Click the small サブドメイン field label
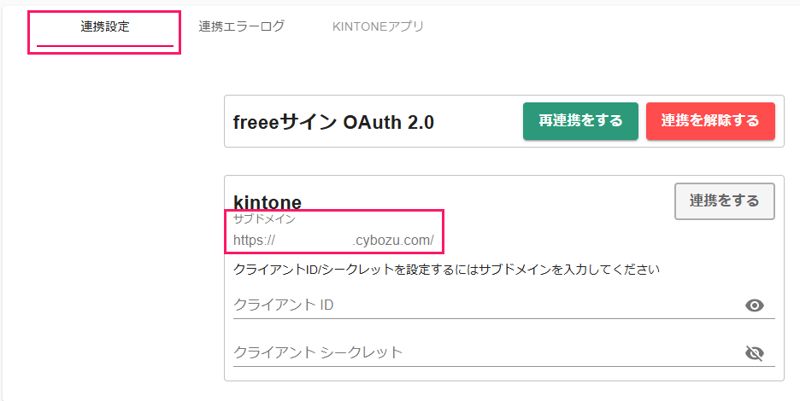This screenshot has height=401, width=800. [264, 219]
